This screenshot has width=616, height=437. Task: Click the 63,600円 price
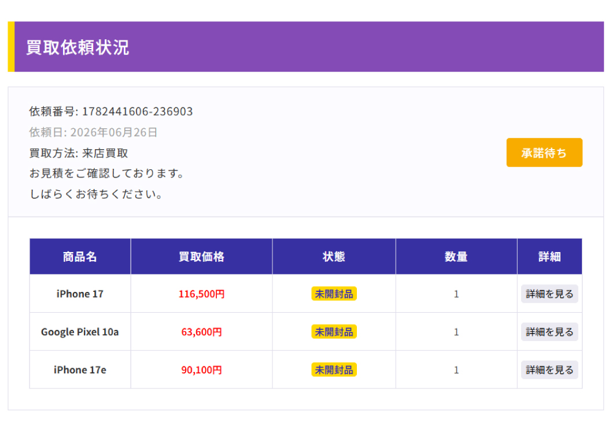[201, 332]
